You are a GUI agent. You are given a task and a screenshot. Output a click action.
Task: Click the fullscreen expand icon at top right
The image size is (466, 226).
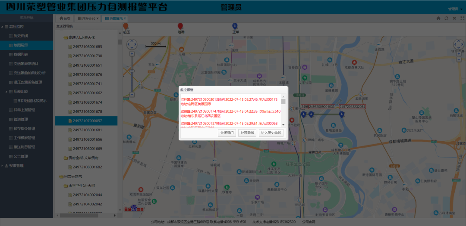click(x=462, y=19)
